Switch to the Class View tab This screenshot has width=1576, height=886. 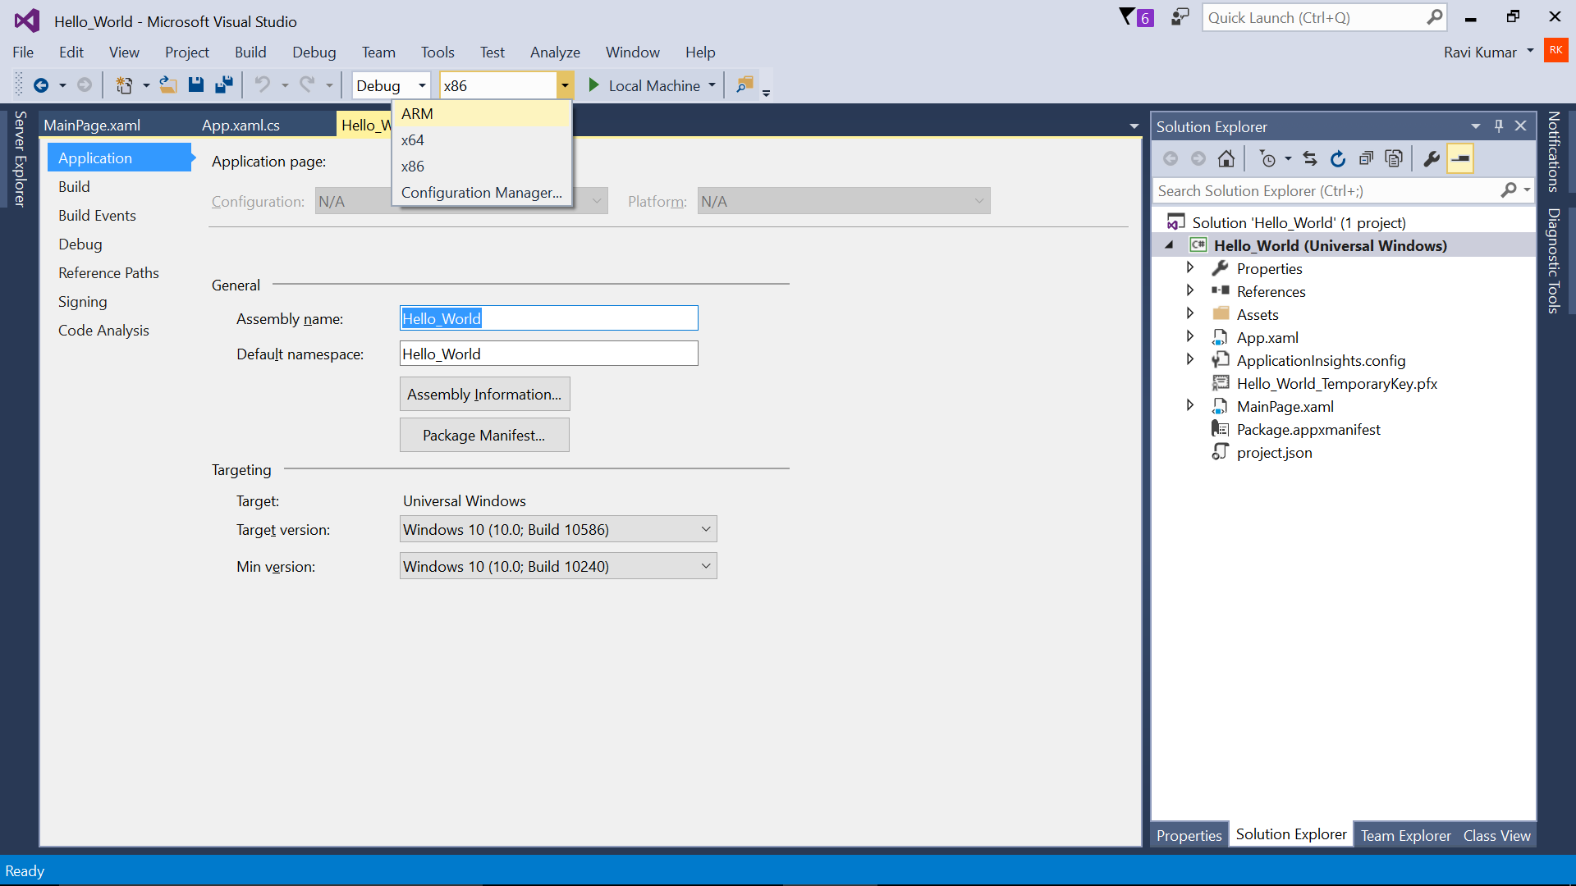pos(1496,835)
